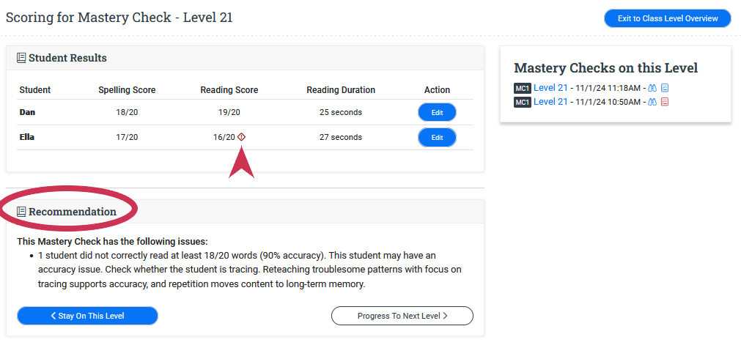Open the Level 21 link dated 11:18AM
The image size is (741, 348).
[550, 88]
